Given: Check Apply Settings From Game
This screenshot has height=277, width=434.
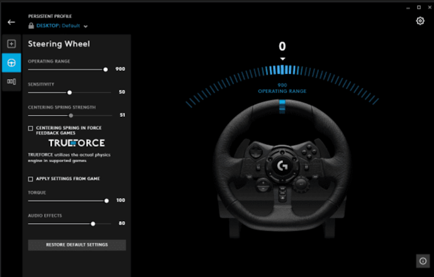Looking at the screenshot, I should pyautogui.click(x=30, y=179).
